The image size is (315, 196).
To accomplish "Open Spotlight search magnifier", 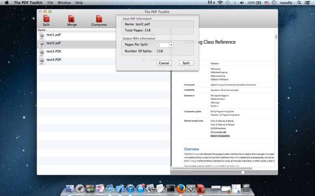I will [299, 3].
